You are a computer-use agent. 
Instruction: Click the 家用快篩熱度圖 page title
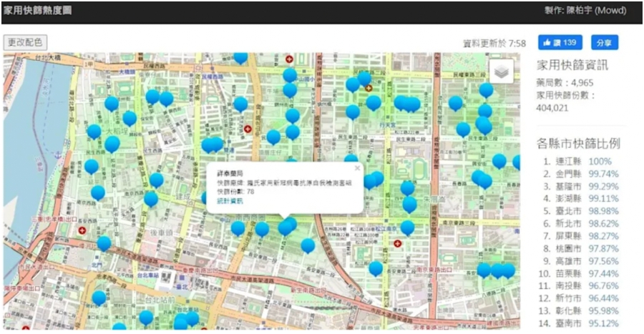coord(37,11)
